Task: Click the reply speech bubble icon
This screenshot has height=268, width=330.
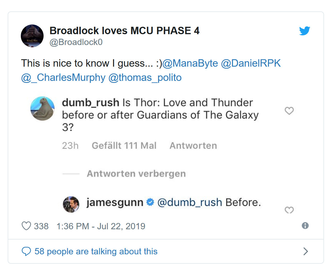Action: coord(26,251)
